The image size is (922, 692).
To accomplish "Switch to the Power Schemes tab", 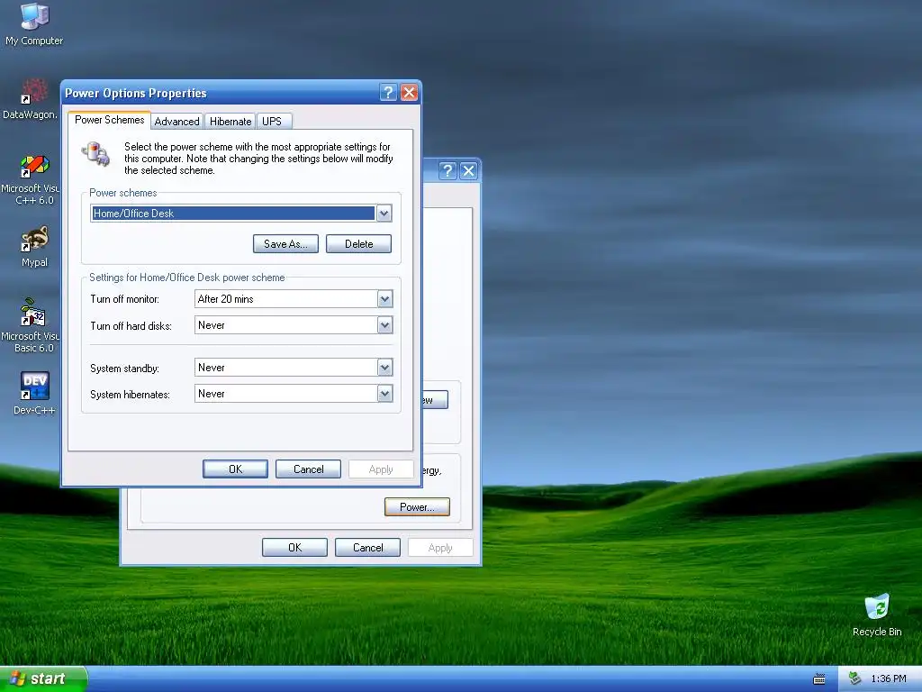I will 109,120.
